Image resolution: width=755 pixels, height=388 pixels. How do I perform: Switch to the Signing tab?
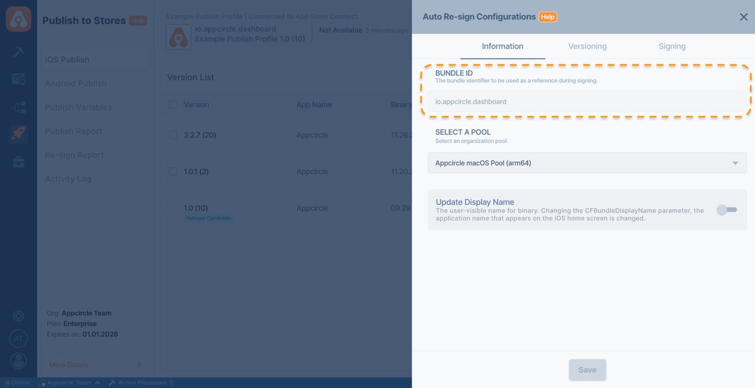(672, 46)
